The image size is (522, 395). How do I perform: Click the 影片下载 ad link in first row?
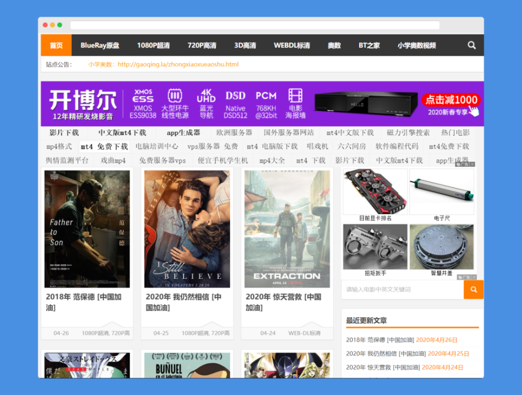(64, 132)
